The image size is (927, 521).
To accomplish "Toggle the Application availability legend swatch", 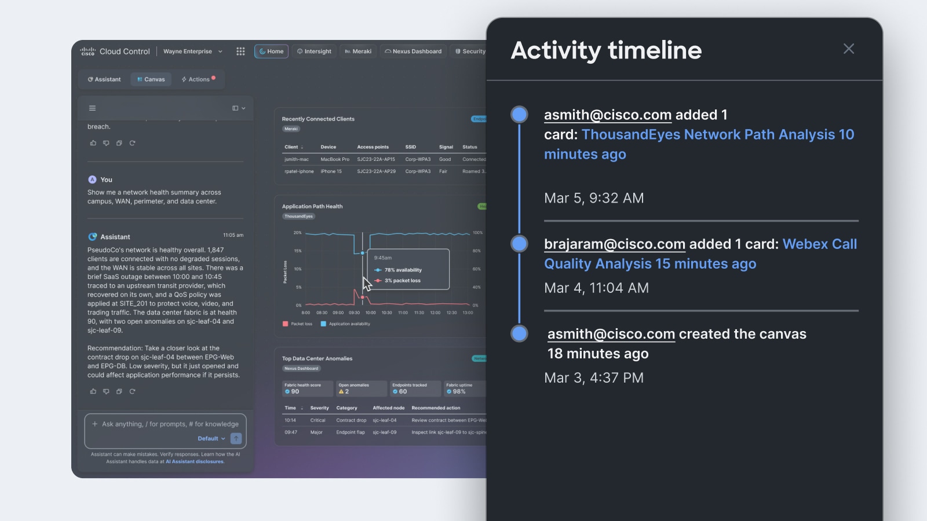I will click(x=323, y=324).
